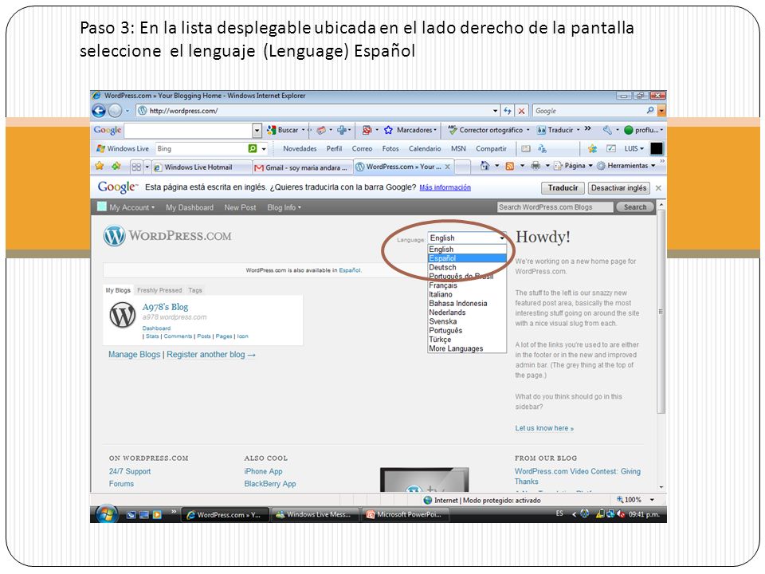This screenshot has width=765, height=574.
Task: Click the Windows Start orb
Action: pyautogui.click(x=106, y=514)
